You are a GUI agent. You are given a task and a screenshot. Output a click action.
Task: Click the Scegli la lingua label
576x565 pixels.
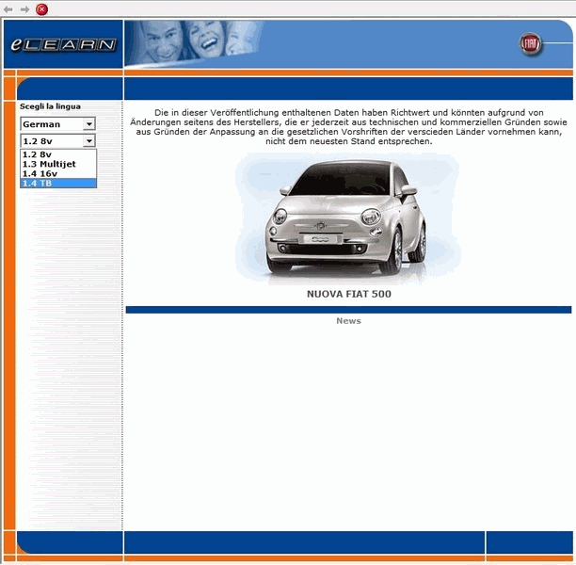50,106
